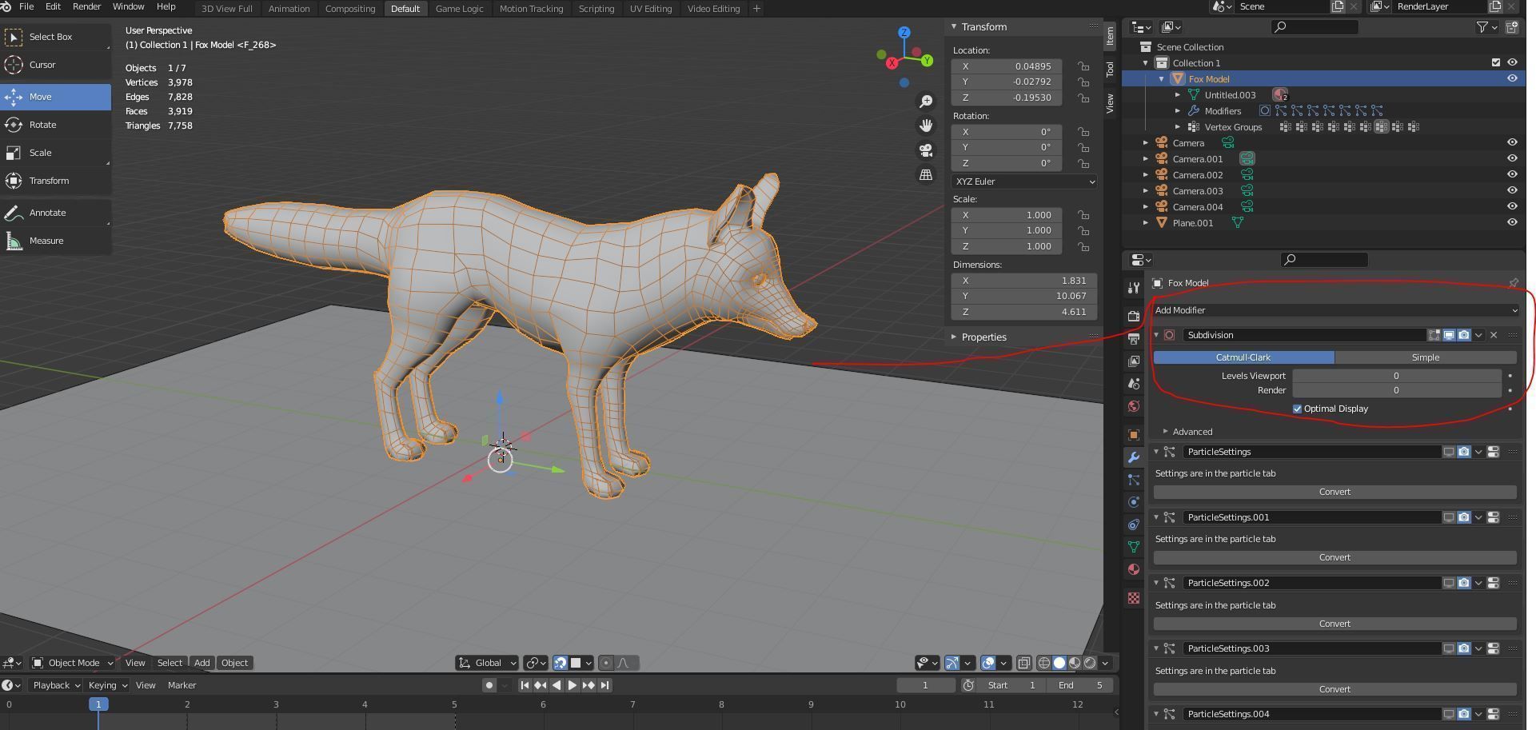The image size is (1536, 730).
Task: Open the Output properties tab
Action: (1133, 338)
